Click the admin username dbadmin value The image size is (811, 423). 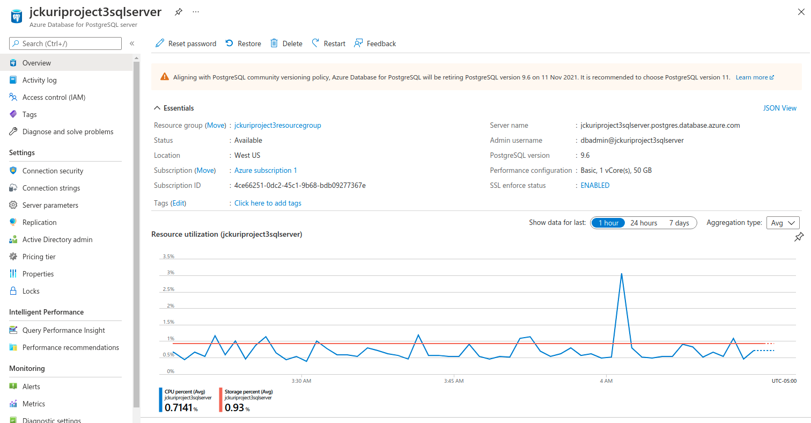[632, 140]
